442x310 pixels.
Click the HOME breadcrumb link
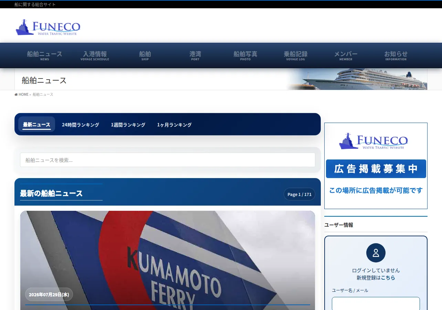(23, 94)
